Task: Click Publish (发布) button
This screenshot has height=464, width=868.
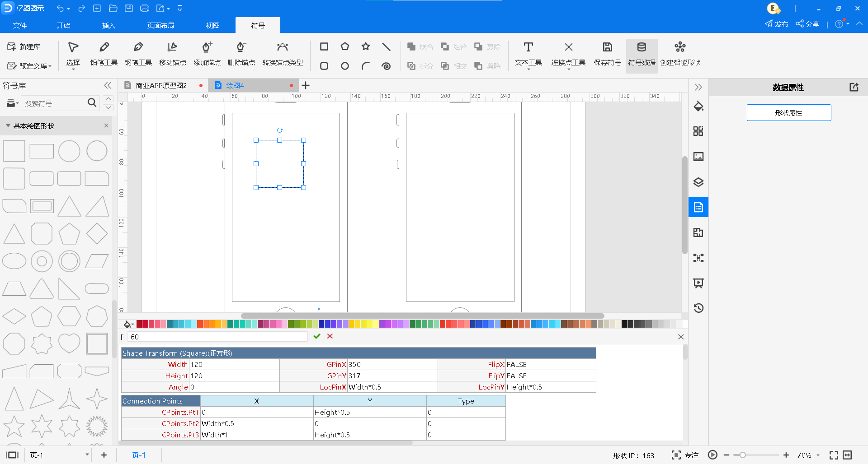Action: coord(776,24)
